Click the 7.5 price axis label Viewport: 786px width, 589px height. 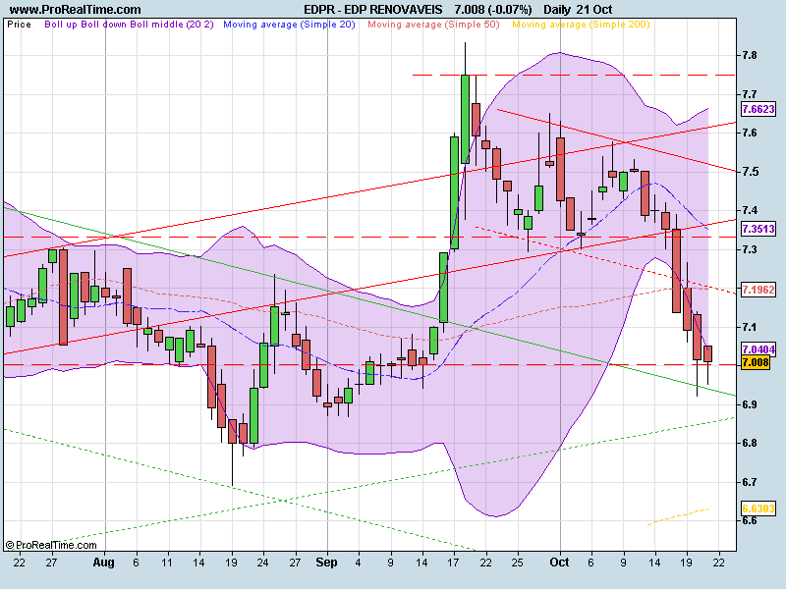(750, 172)
